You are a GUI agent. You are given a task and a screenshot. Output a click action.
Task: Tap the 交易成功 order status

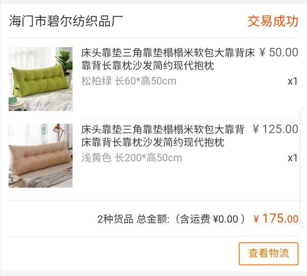(273, 21)
